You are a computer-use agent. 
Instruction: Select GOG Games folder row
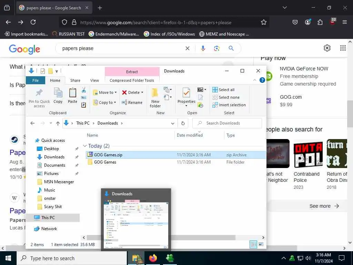[x=175, y=162]
